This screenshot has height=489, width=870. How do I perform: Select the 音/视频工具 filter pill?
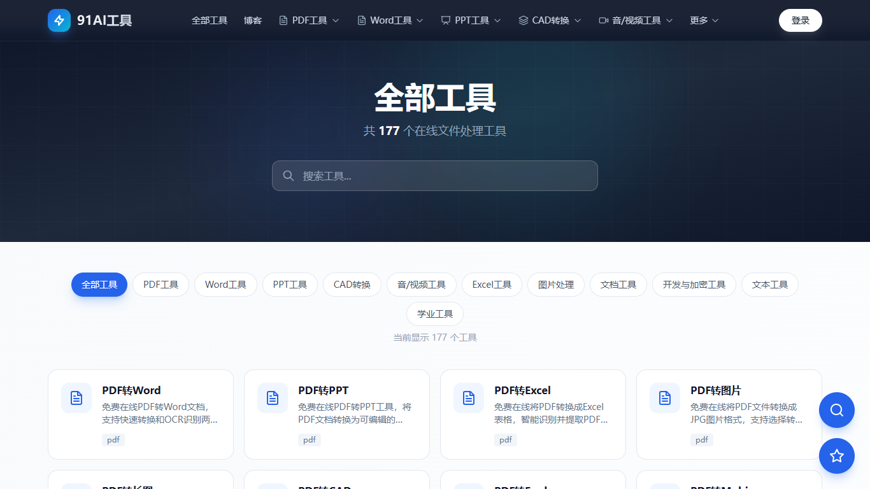click(422, 285)
